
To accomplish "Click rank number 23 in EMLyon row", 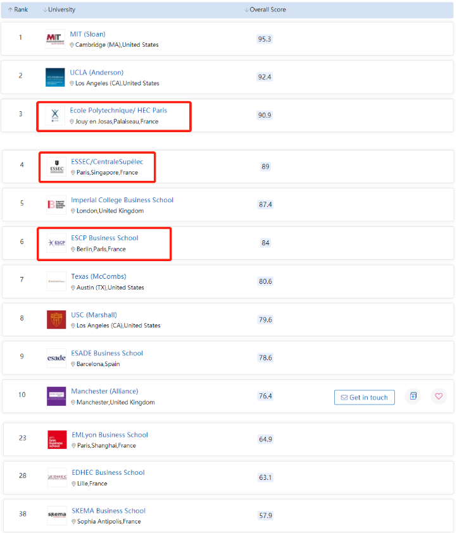I will (22, 438).
